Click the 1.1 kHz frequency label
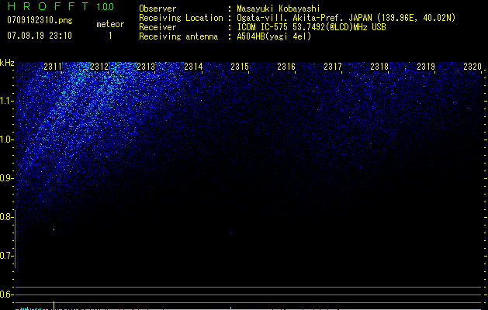The width and height of the screenshot is (488, 310). point(6,101)
